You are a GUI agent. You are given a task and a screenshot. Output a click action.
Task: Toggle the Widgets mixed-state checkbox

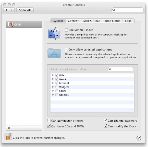pyautogui.click(x=57, y=87)
